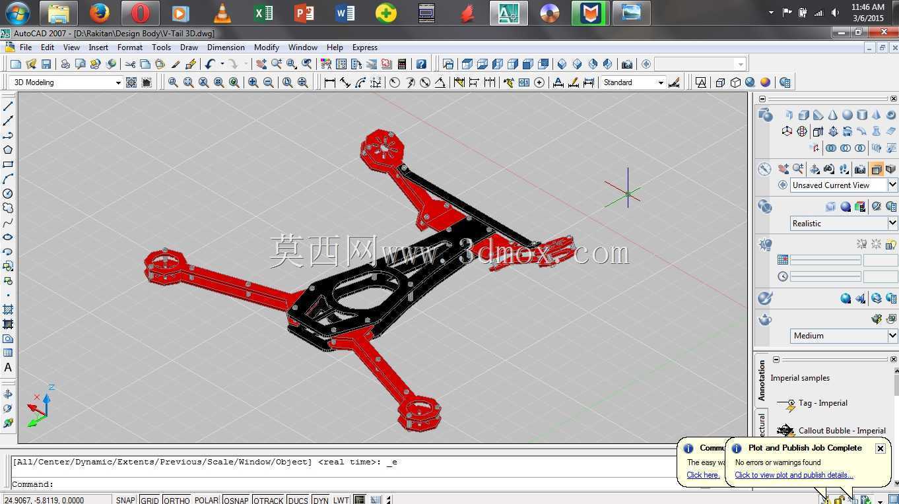Image resolution: width=899 pixels, height=504 pixels.
Task: Open Firefox from the taskbar
Action: [x=100, y=13]
